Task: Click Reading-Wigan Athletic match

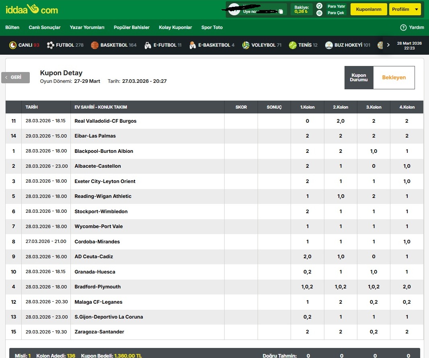Action: click(x=103, y=196)
